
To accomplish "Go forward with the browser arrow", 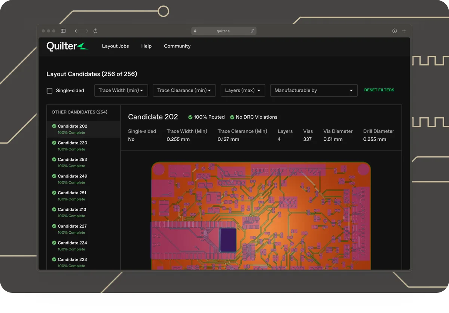I will (86, 31).
